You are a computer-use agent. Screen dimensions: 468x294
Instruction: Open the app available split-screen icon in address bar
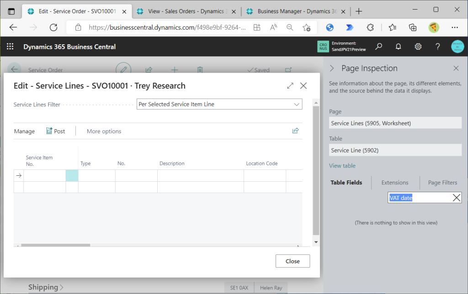(x=257, y=27)
